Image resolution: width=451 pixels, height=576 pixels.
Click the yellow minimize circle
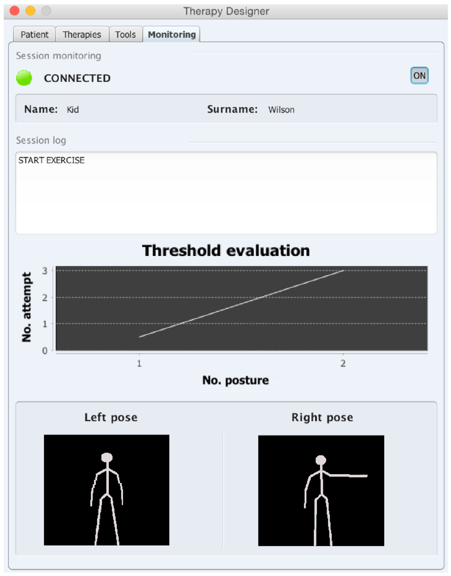[30, 11]
